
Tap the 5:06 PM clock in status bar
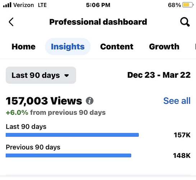[x=98, y=5]
